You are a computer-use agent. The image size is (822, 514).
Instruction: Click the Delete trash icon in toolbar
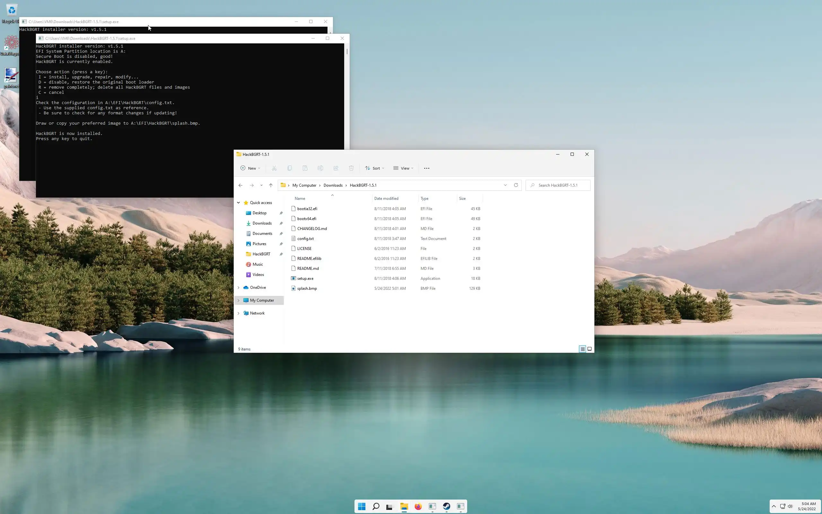(351, 168)
